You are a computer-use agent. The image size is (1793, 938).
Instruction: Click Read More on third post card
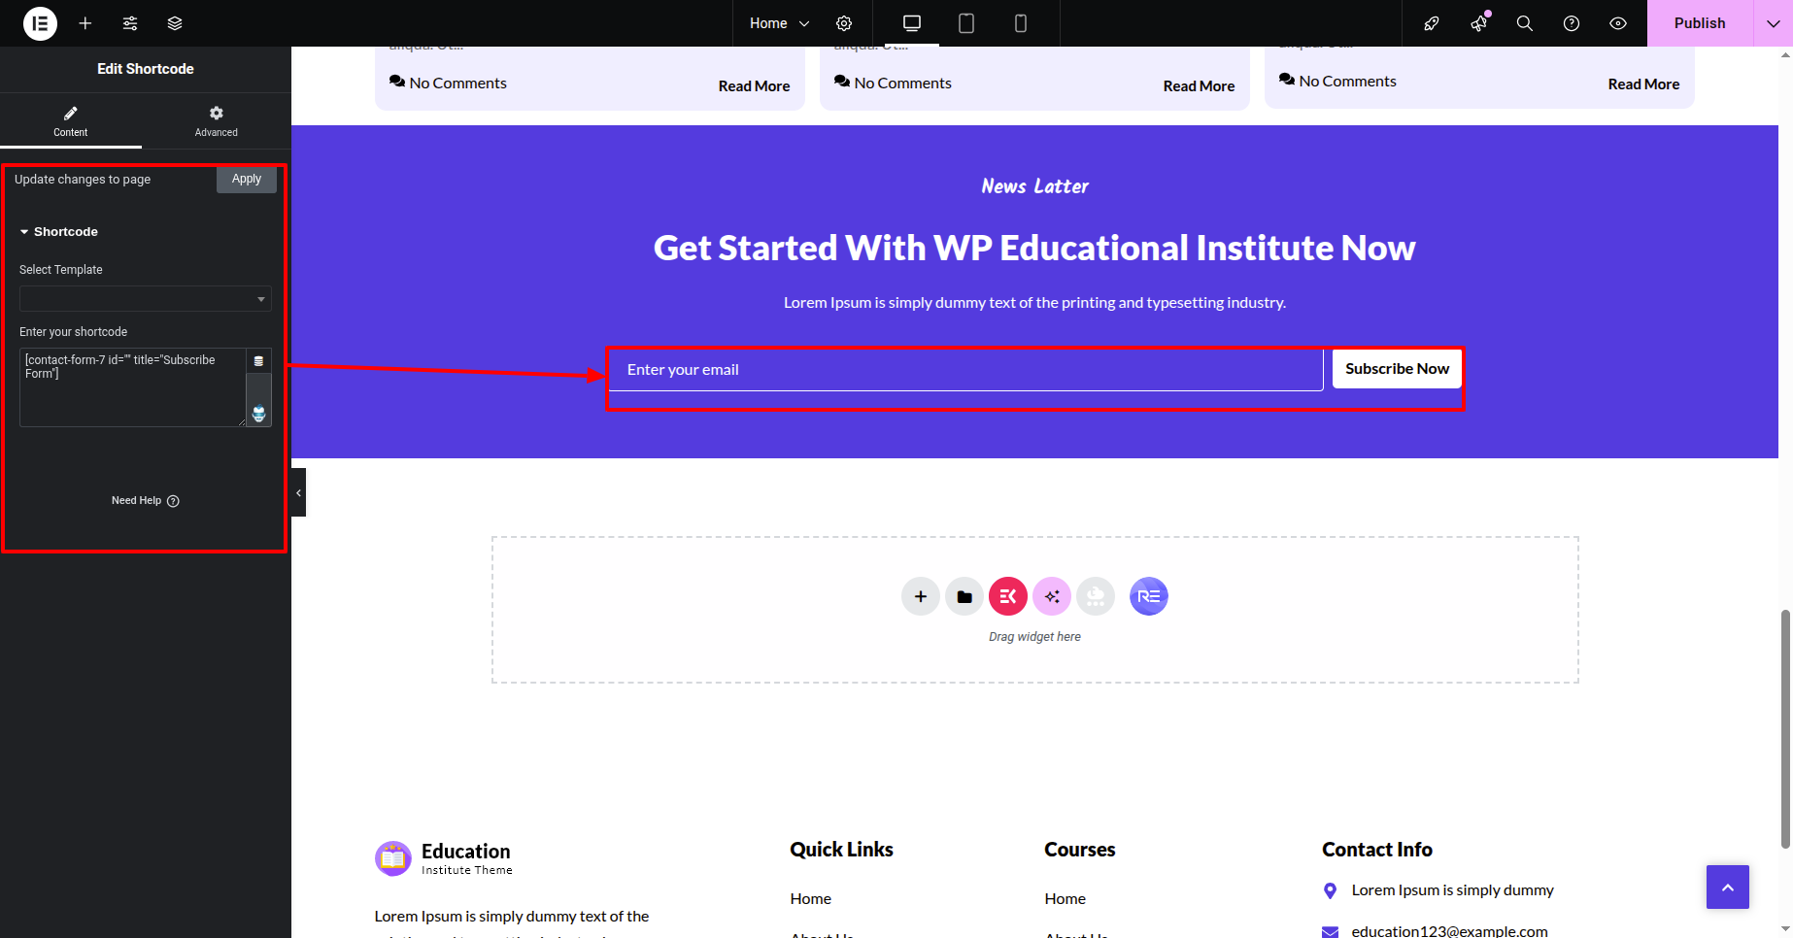pos(1643,84)
